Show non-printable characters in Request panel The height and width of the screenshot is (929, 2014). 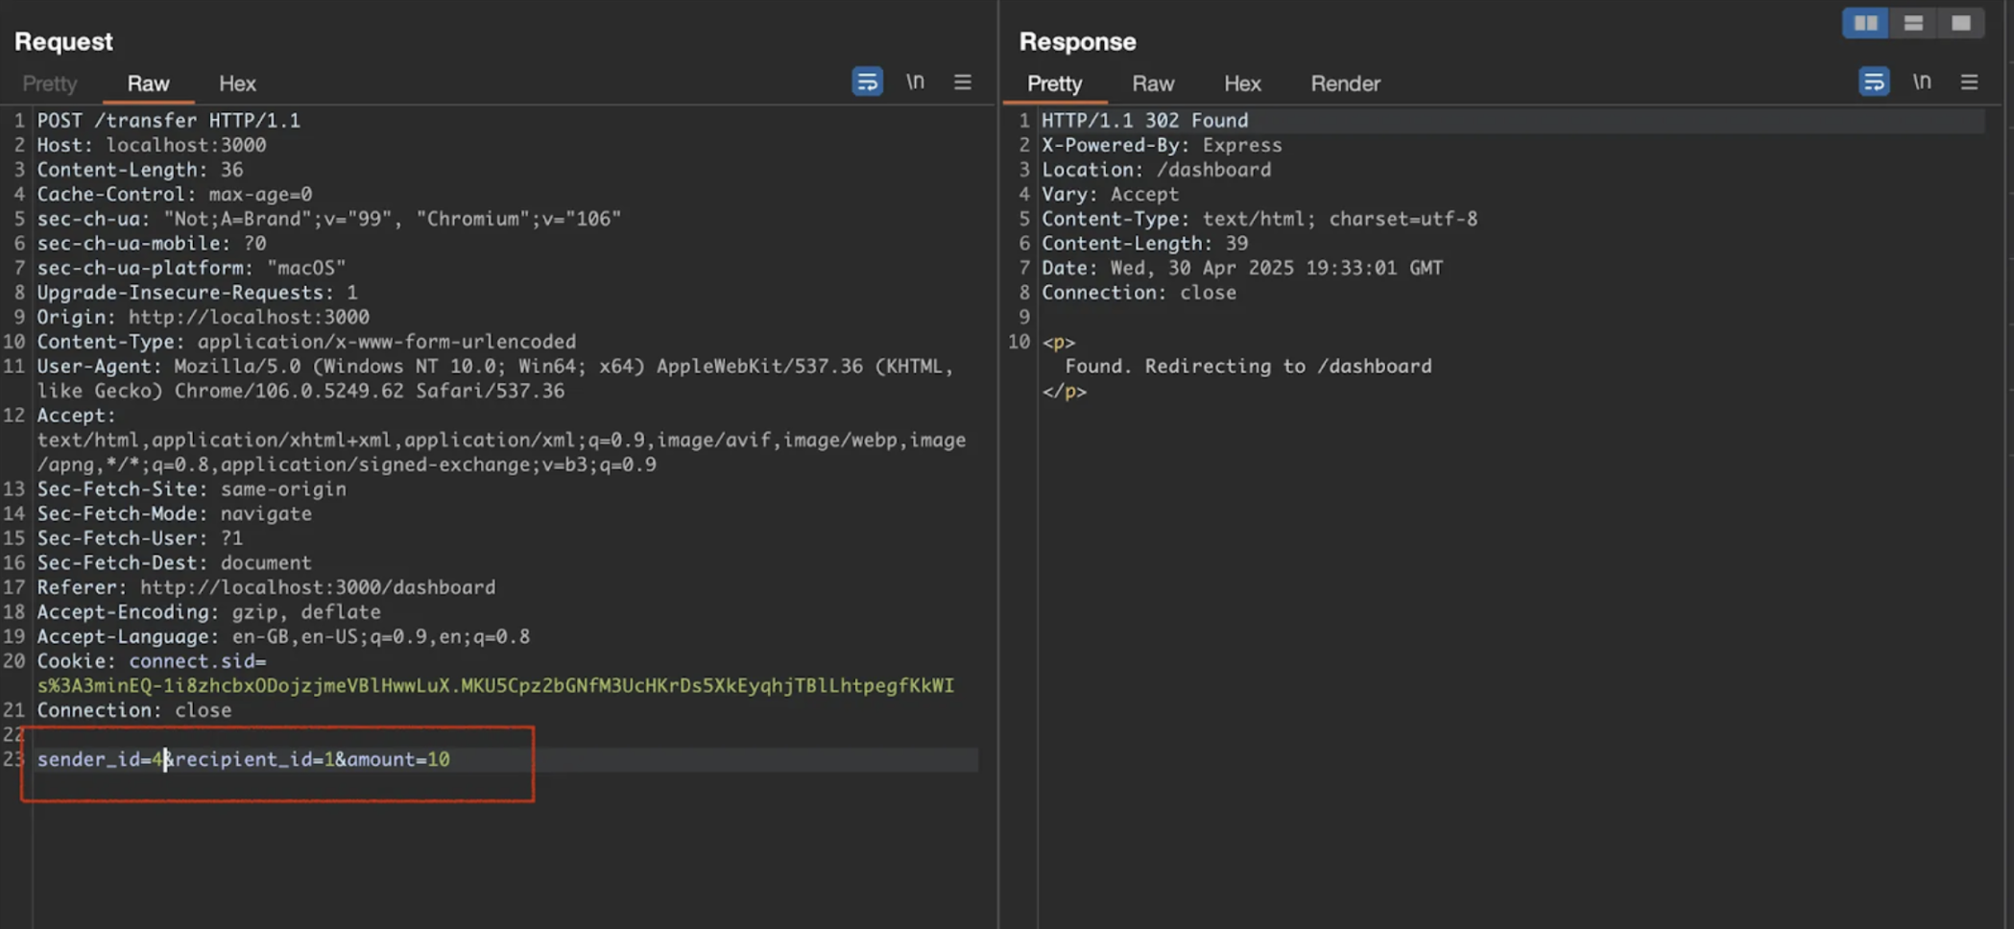[x=915, y=83]
